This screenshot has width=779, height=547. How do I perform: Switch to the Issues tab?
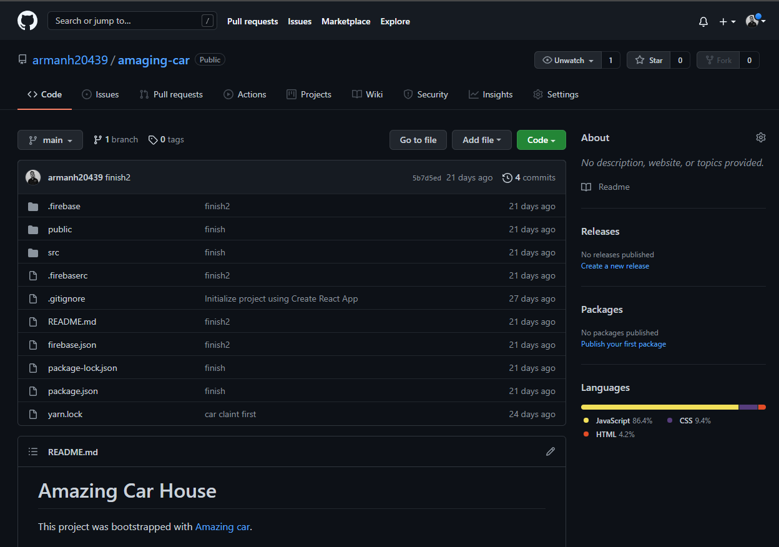click(x=100, y=94)
